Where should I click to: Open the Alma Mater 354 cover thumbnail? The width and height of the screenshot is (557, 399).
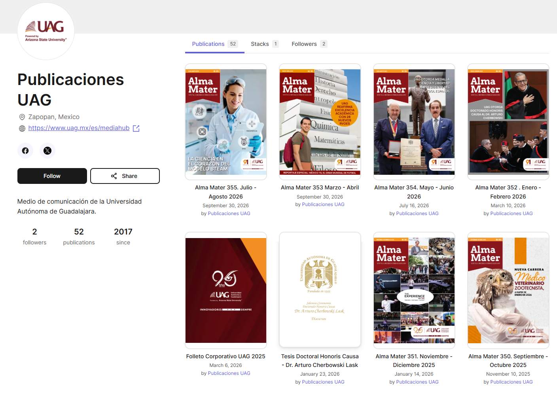click(414, 122)
